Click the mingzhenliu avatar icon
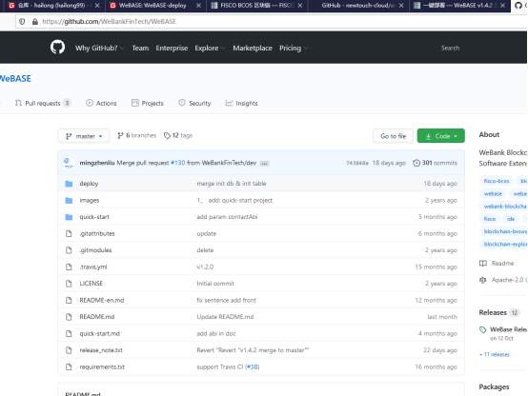The width and height of the screenshot is (528, 396). click(x=69, y=163)
